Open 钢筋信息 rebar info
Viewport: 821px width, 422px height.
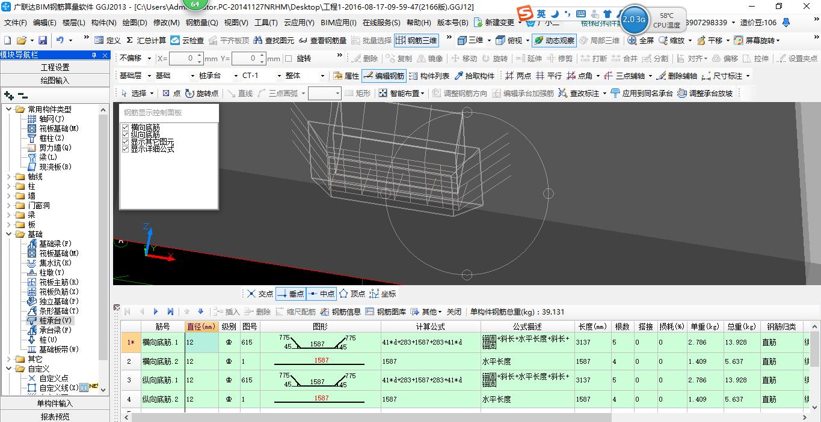[x=341, y=312]
